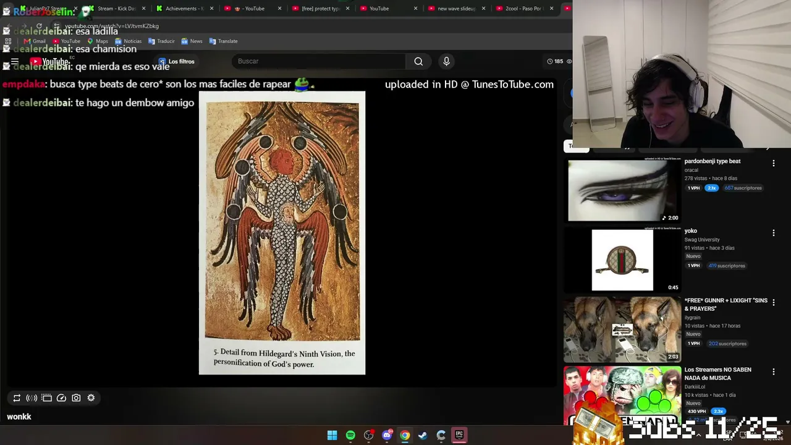Open the 'ilygrain' channel name

[x=692, y=318]
